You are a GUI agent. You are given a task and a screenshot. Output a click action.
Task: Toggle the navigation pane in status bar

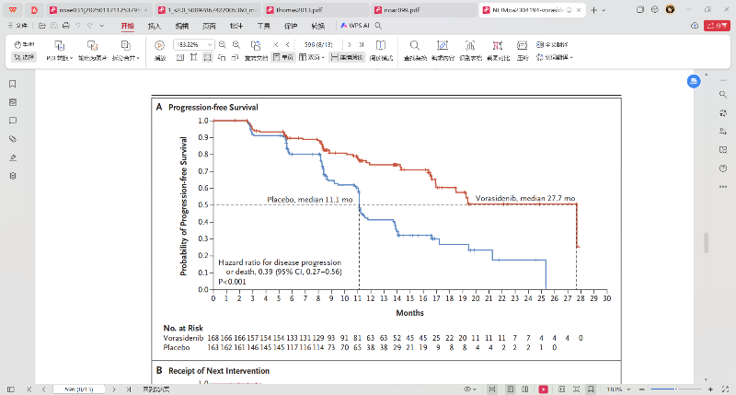click(x=11, y=389)
